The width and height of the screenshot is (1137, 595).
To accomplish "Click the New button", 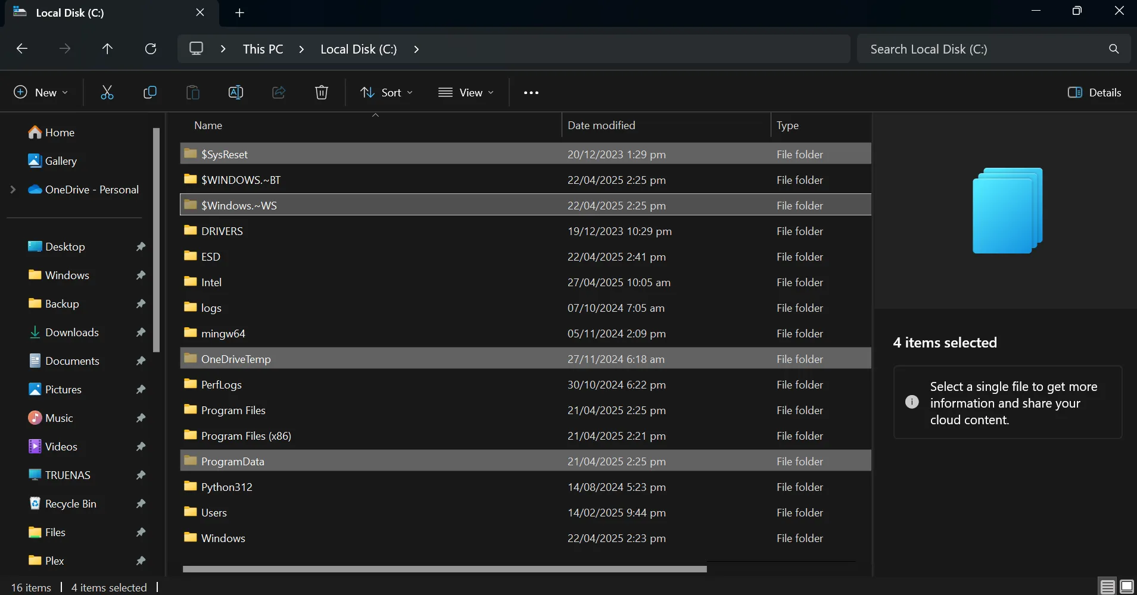I will (40, 92).
